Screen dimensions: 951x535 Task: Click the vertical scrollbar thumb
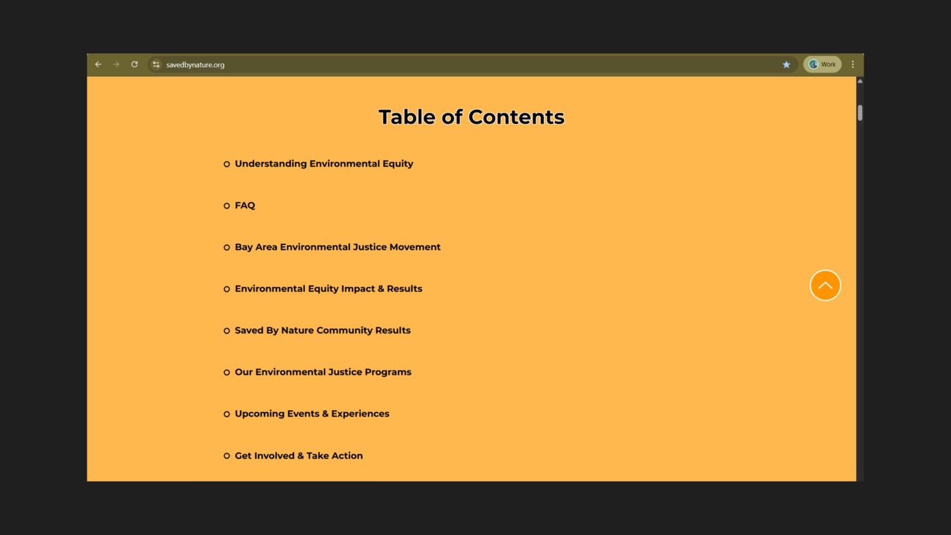(x=859, y=112)
